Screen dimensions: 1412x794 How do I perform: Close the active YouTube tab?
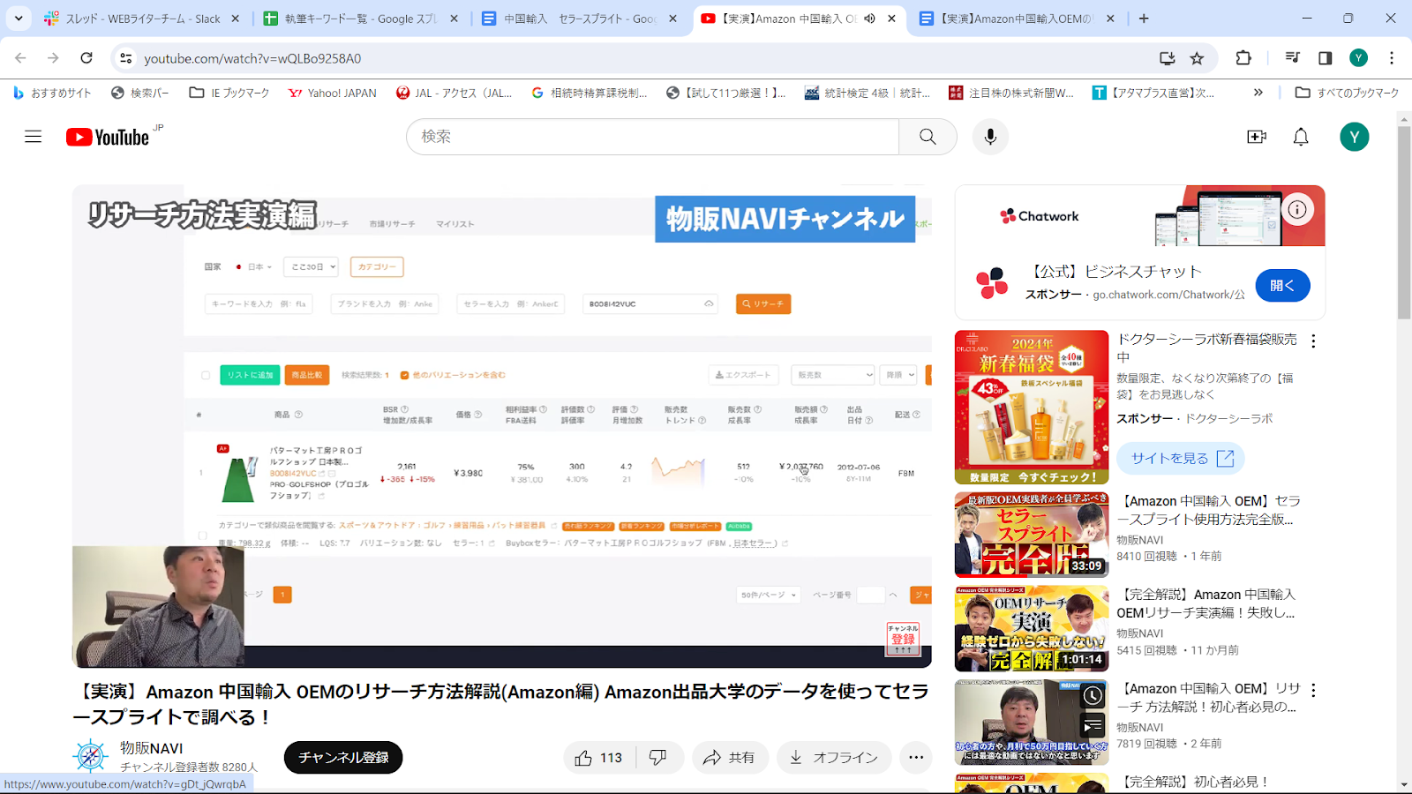point(892,19)
